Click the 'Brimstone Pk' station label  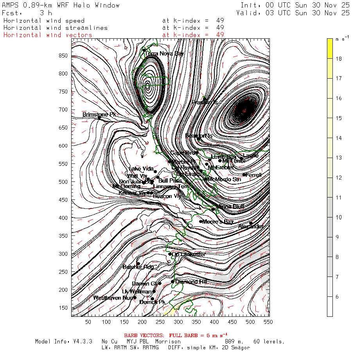pos(99,114)
